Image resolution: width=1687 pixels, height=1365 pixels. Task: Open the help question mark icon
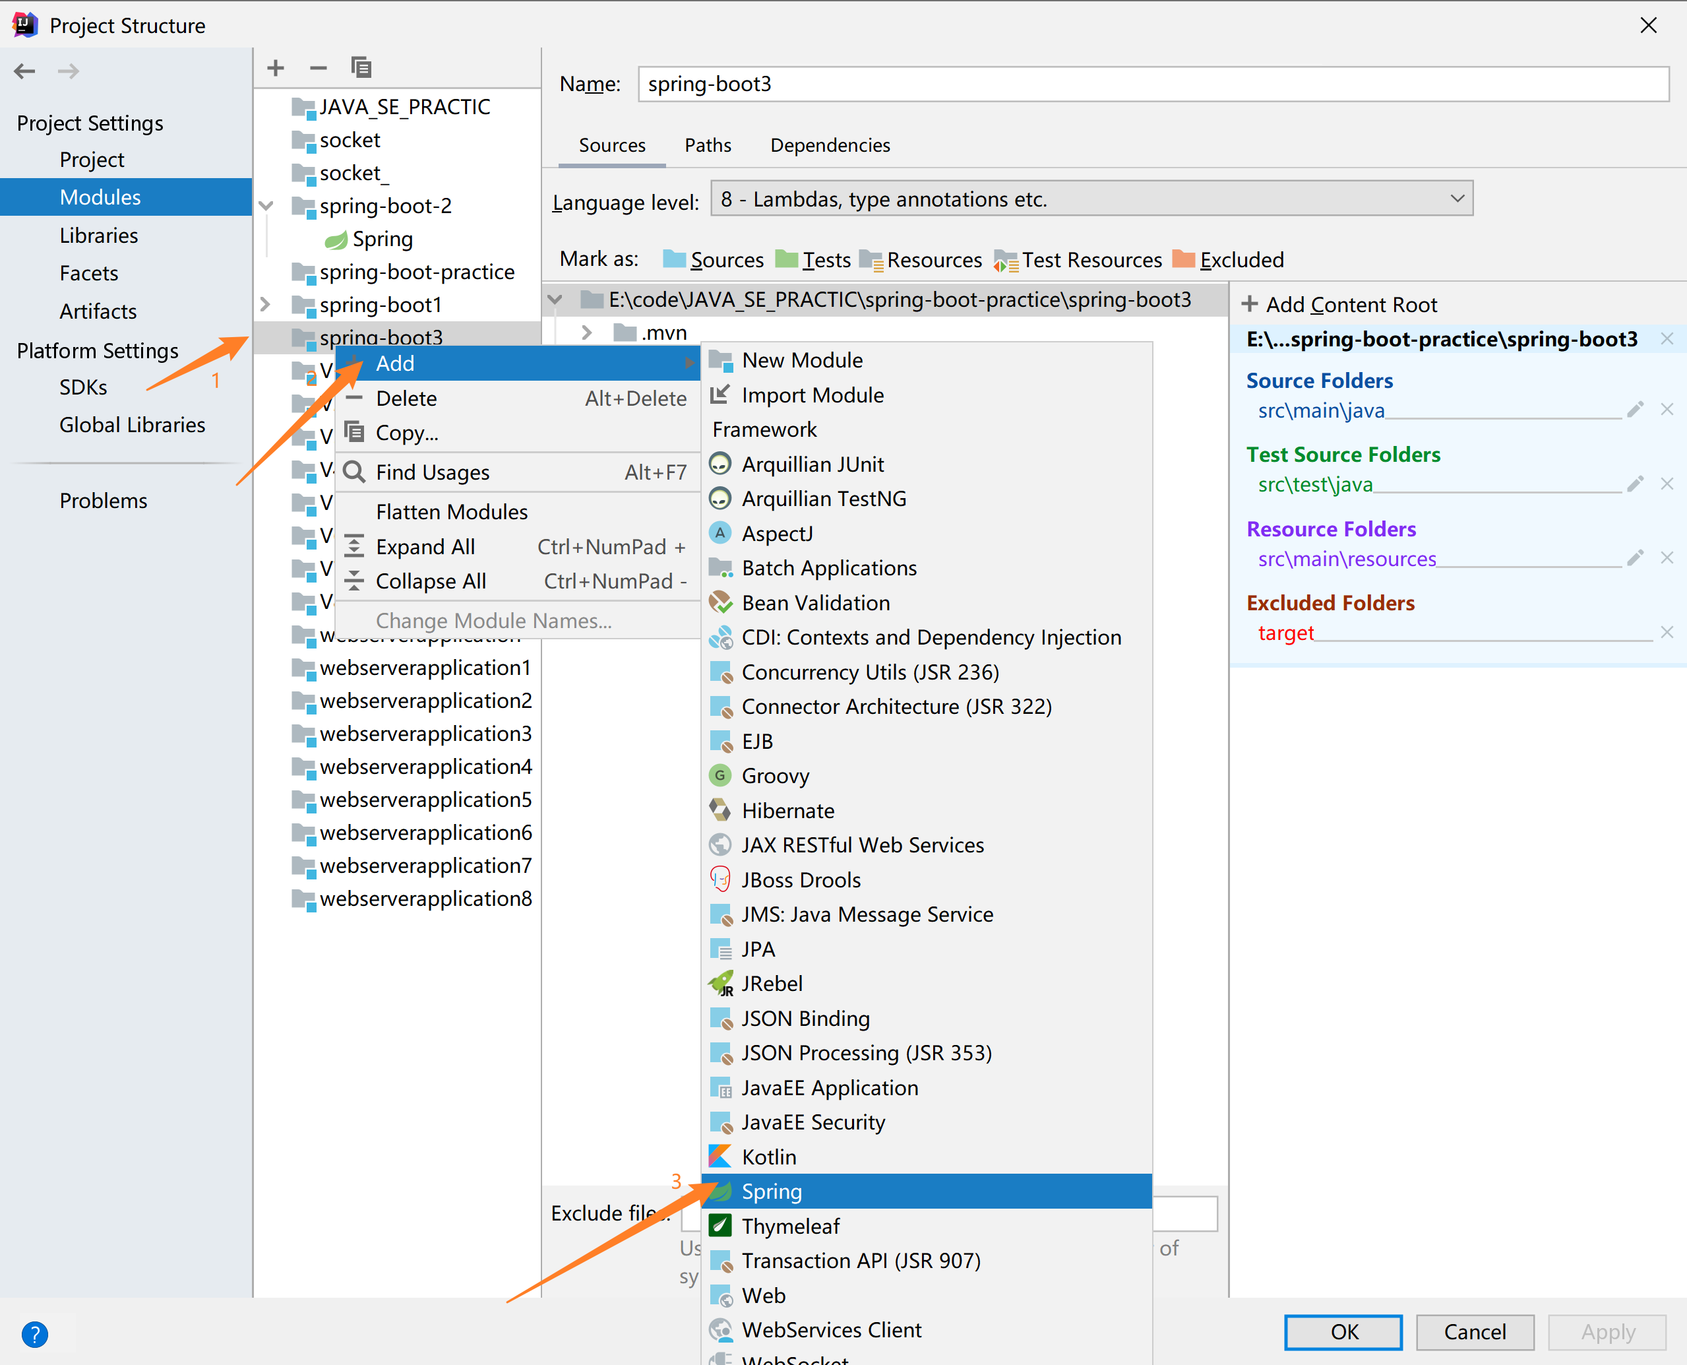pyautogui.click(x=34, y=1333)
